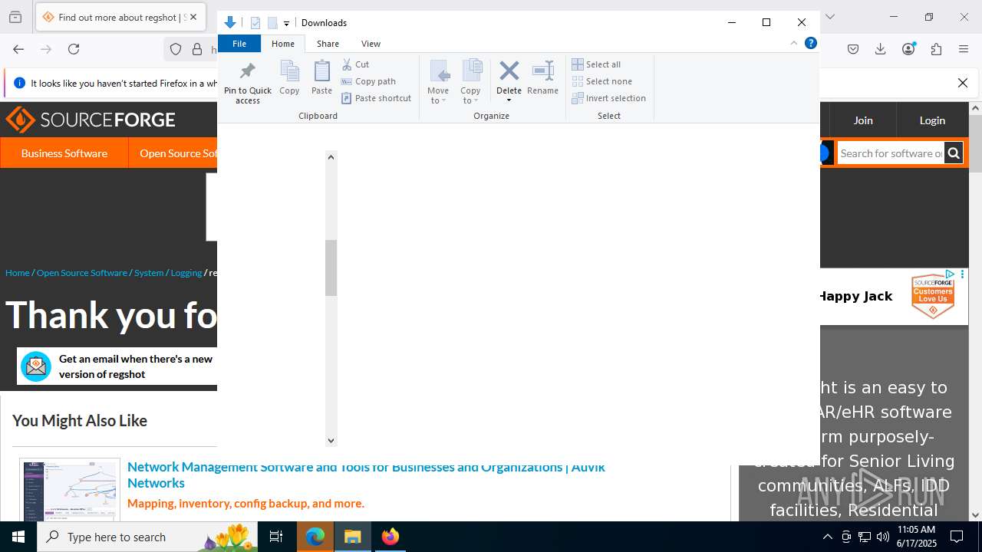Click the Downloads arrow icon in title bar
The image size is (982, 552).
point(229,22)
